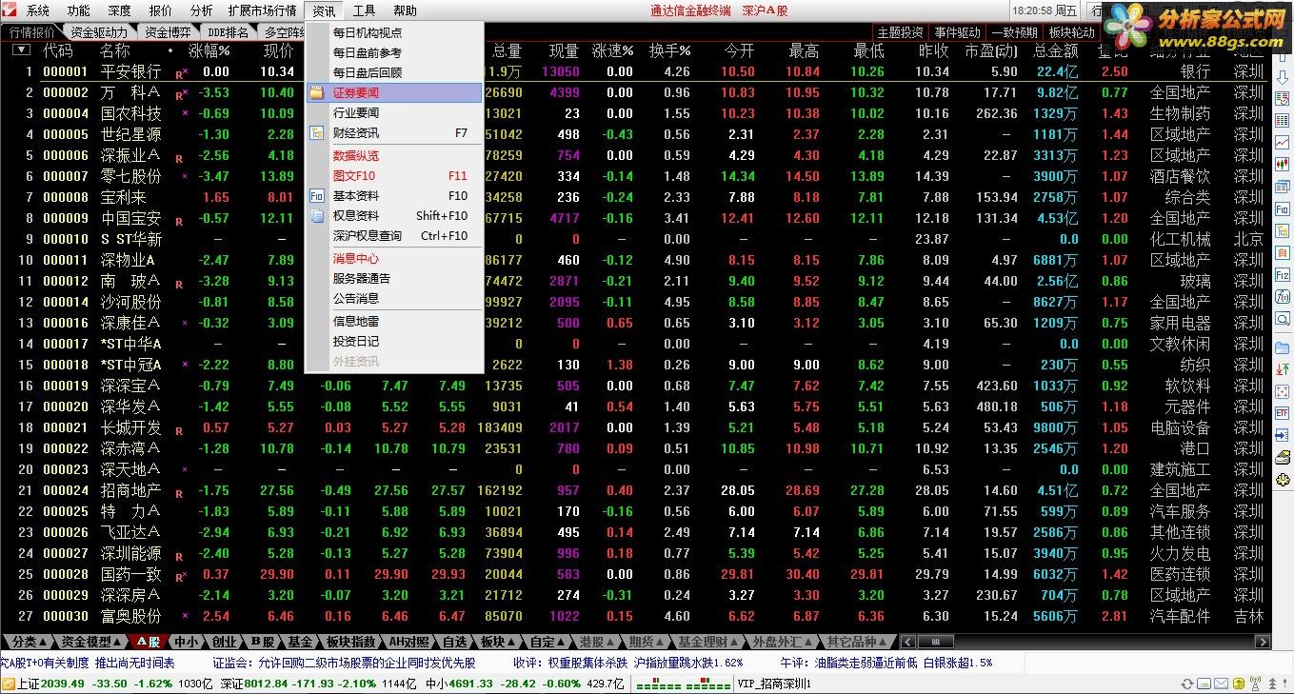This screenshot has width=1294, height=694.
Task: Switch to the 资金驱动力 tab
Action: (99, 32)
